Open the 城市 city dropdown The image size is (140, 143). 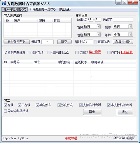(123, 26)
